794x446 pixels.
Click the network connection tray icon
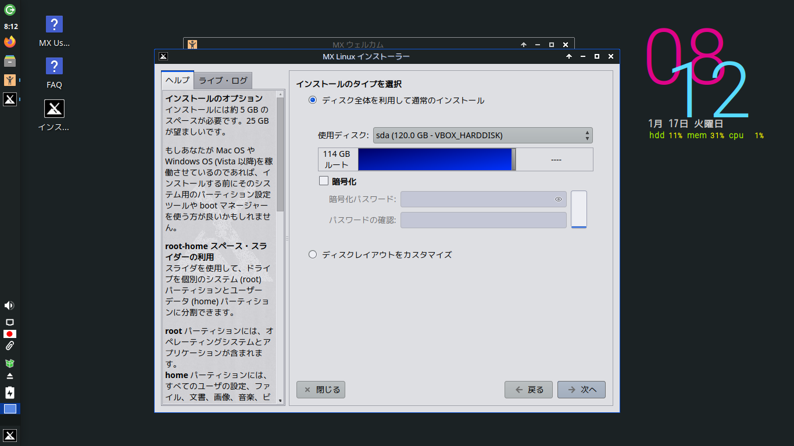[10, 322]
